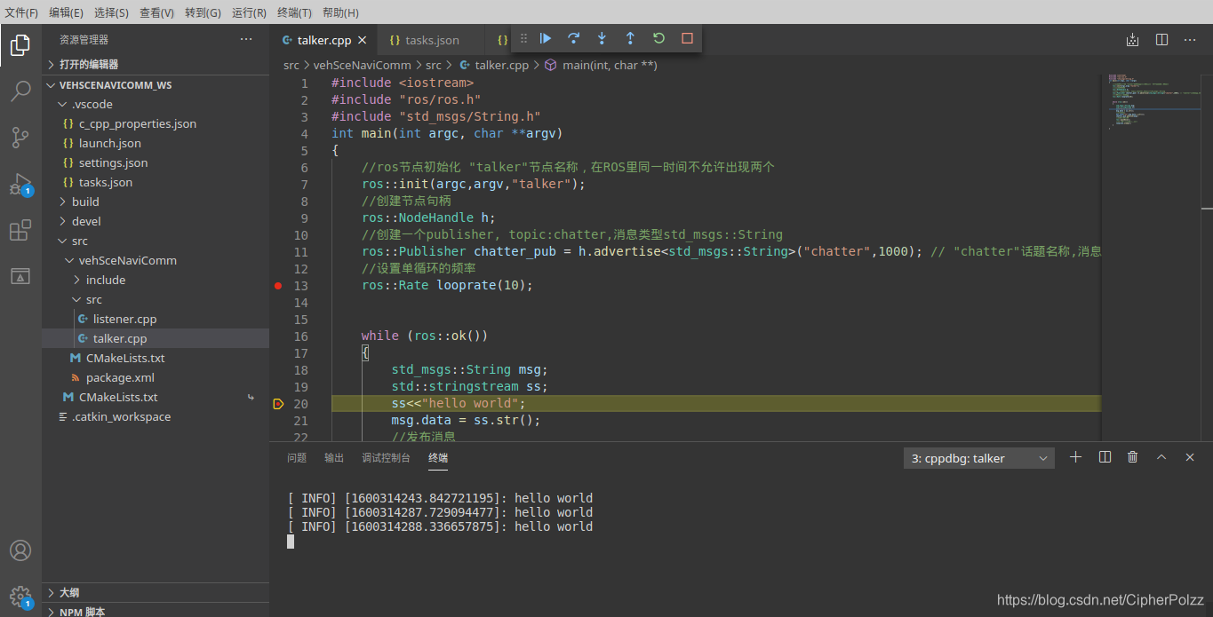The height and width of the screenshot is (617, 1213).
Task: Collapse the .vscode folder
Action: point(156,105)
